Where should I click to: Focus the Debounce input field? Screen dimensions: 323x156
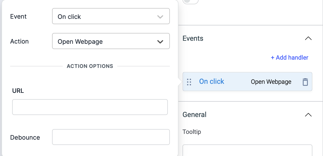(x=111, y=137)
